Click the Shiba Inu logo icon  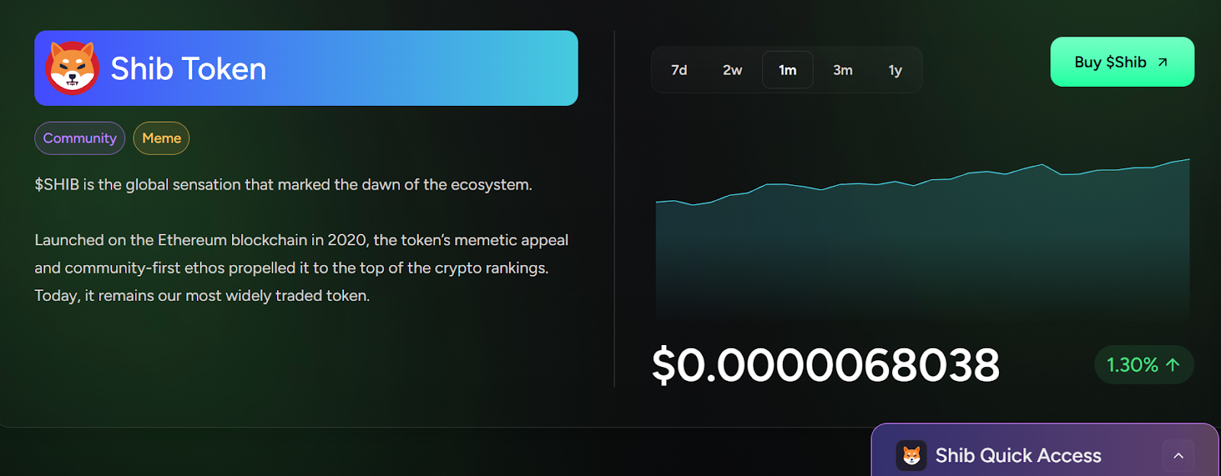[72, 68]
